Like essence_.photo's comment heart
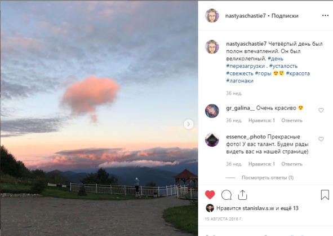 tap(321, 139)
